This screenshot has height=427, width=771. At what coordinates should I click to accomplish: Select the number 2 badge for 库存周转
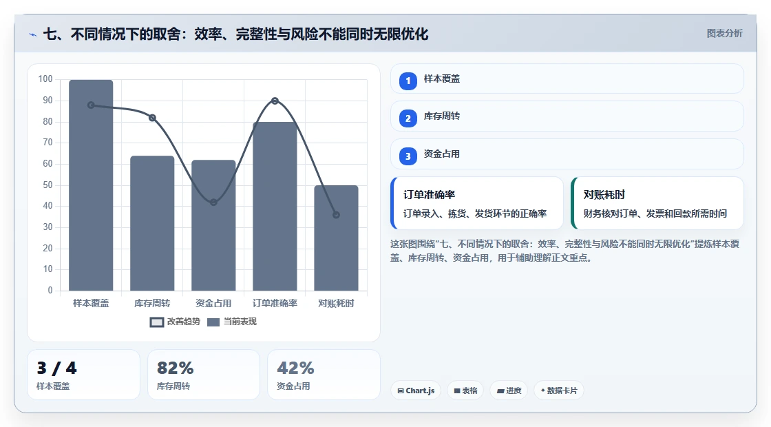point(408,118)
